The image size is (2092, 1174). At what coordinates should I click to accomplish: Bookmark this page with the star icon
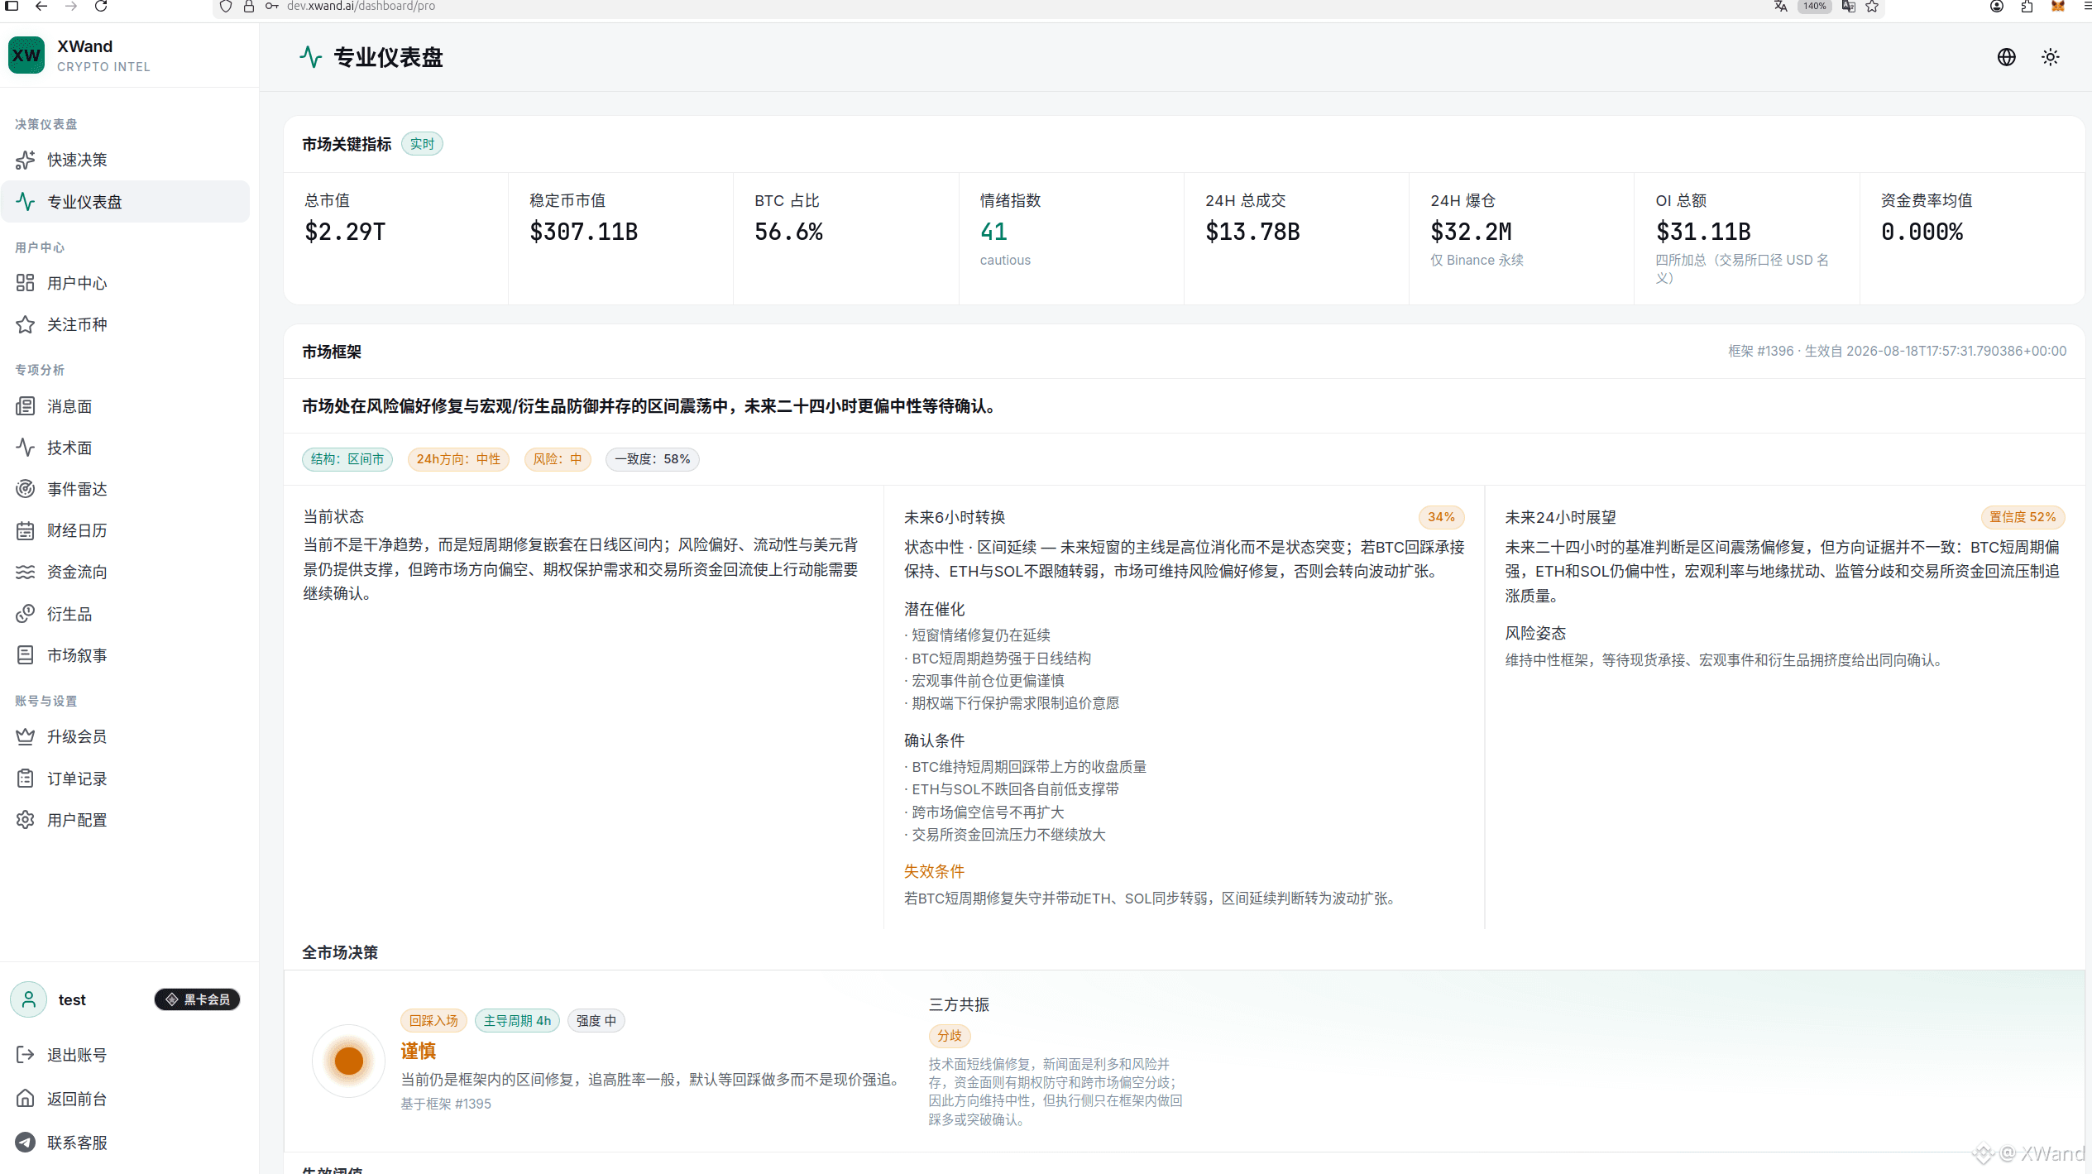point(1872,7)
